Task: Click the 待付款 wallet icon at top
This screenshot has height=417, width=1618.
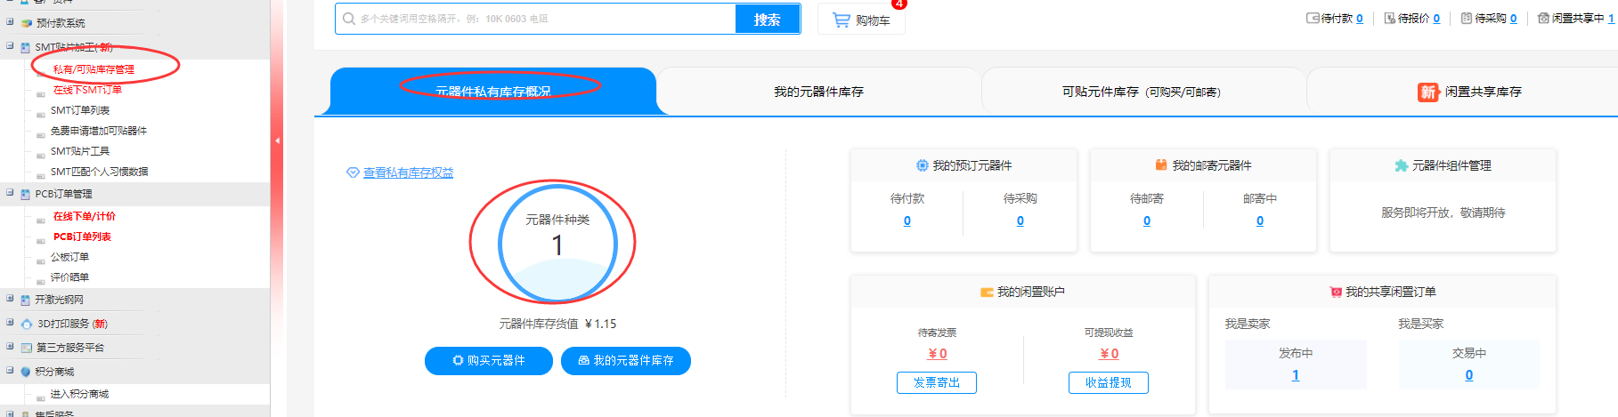Action: pos(1313,18)
